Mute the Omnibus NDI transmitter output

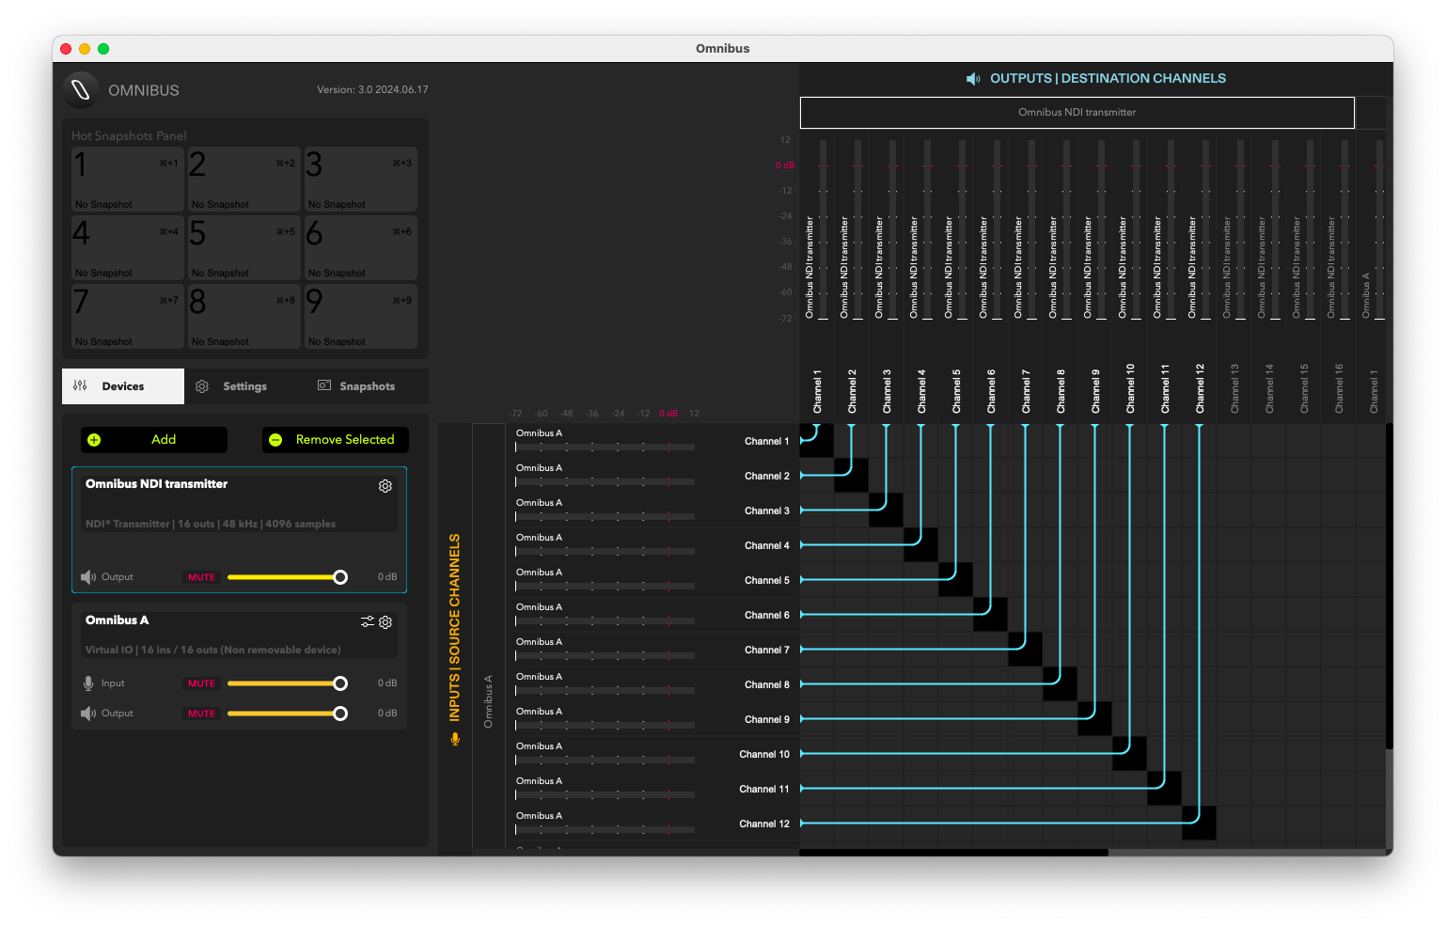pos(202,577)
